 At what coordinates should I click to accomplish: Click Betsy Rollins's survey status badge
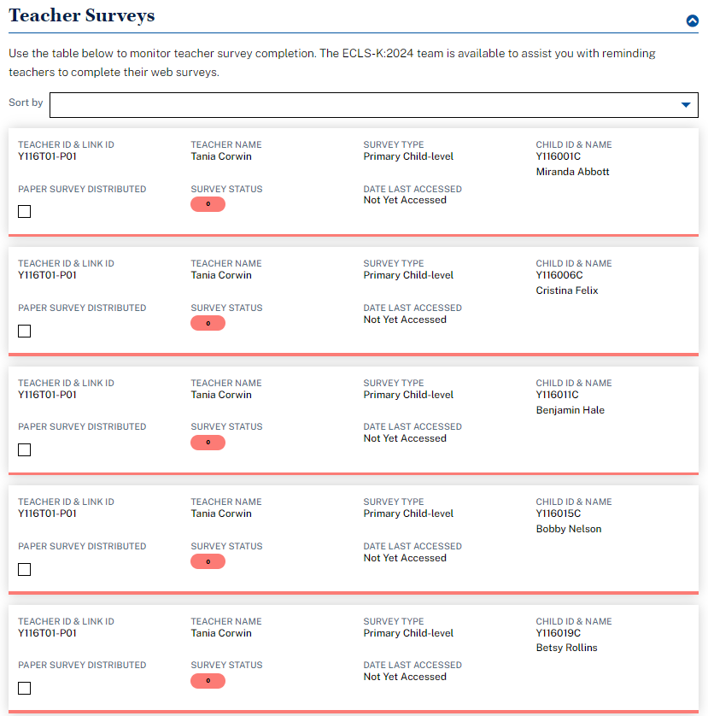coord(208,681)
